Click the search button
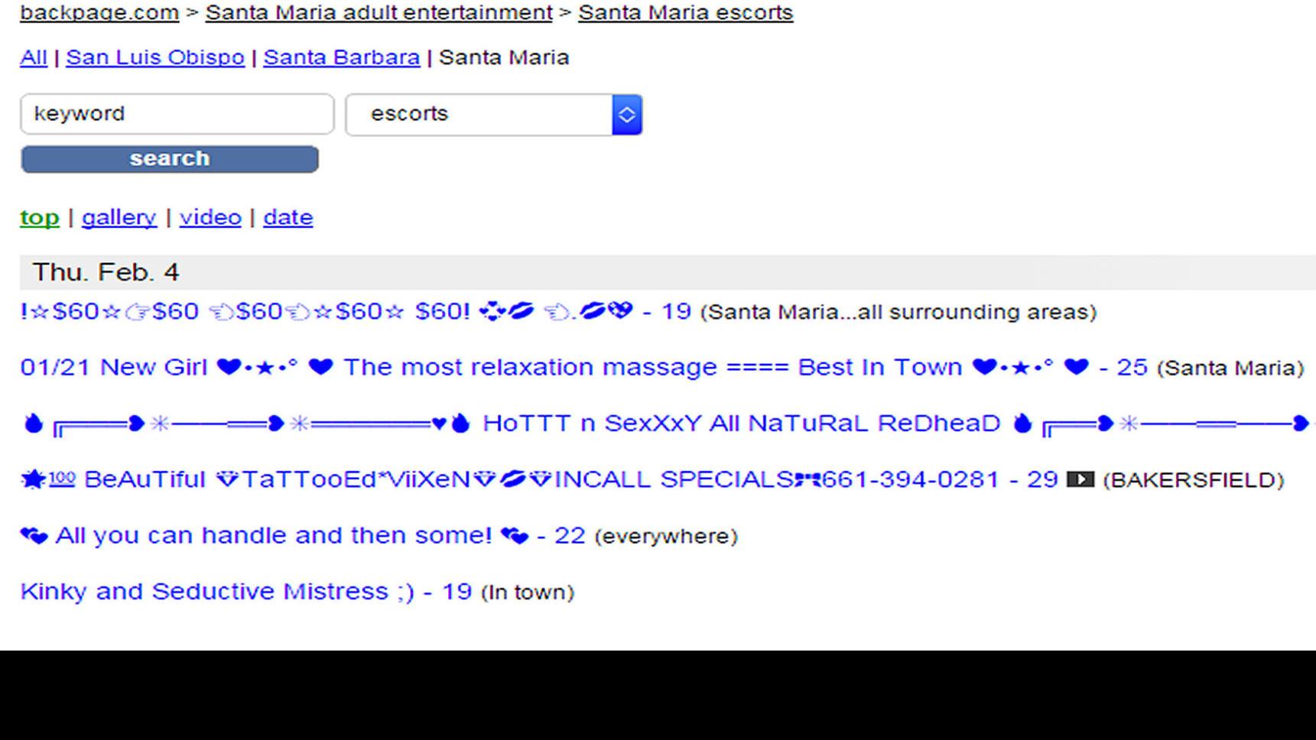The image size is (1316, 740). [x=170, y=159]
